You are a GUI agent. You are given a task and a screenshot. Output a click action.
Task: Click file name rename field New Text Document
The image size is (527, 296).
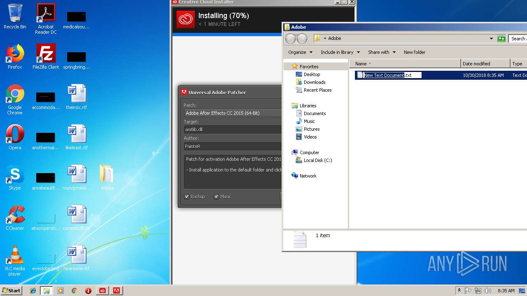pyautogui.click(x=392, y=75)
